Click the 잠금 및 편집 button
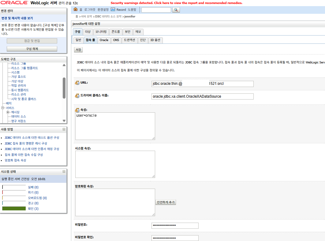This screenshot has width=325, height=241. point(32,41)
